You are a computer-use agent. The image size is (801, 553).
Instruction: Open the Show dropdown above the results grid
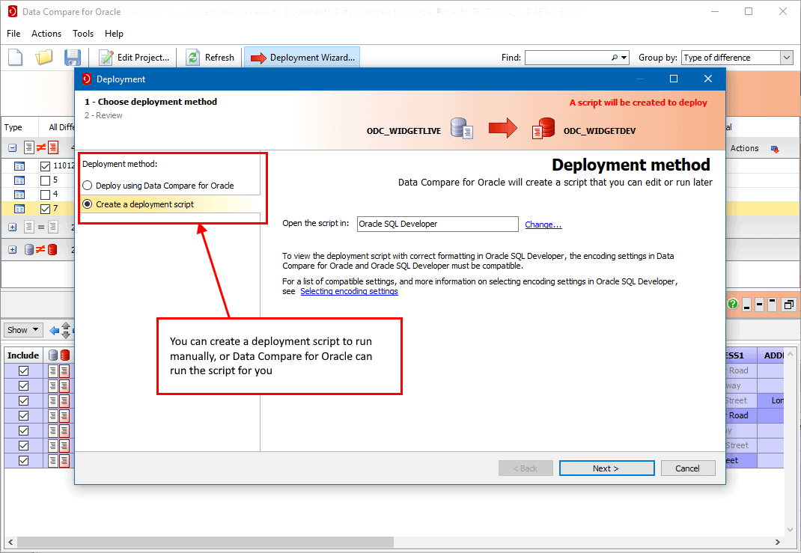click(x=22, y=329)
